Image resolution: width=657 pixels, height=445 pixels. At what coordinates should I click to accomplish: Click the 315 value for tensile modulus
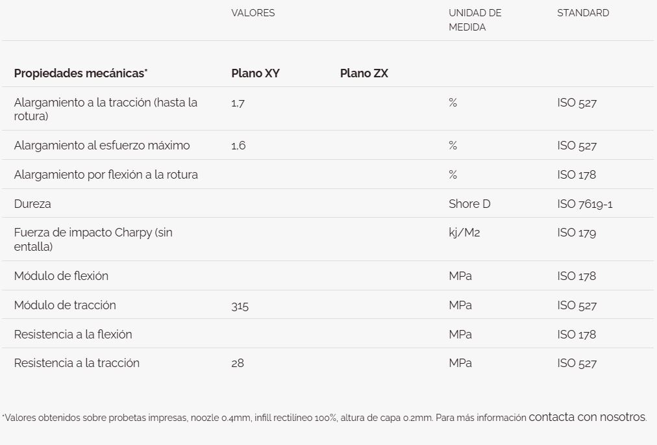tap(240, 306)
